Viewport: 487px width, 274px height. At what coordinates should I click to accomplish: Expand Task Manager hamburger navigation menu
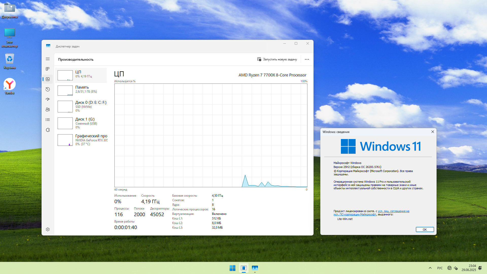[x=48, y=59]
